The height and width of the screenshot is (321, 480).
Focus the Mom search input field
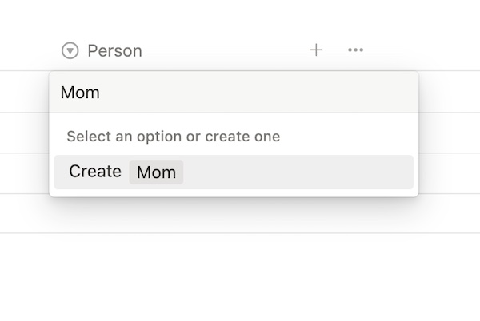[x=234, y=93]
